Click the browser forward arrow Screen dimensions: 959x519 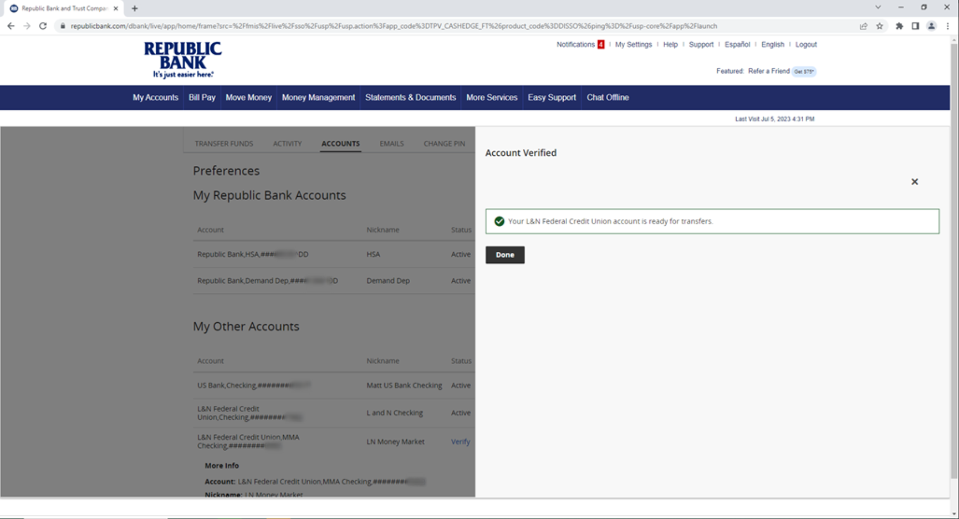pos(27,26)
